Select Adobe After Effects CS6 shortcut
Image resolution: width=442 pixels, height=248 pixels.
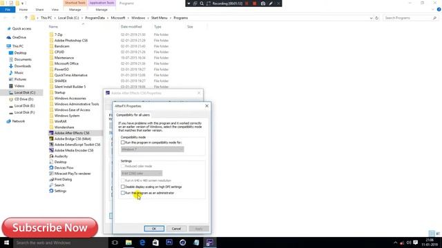pyautogui.click(x=72, y=133)
